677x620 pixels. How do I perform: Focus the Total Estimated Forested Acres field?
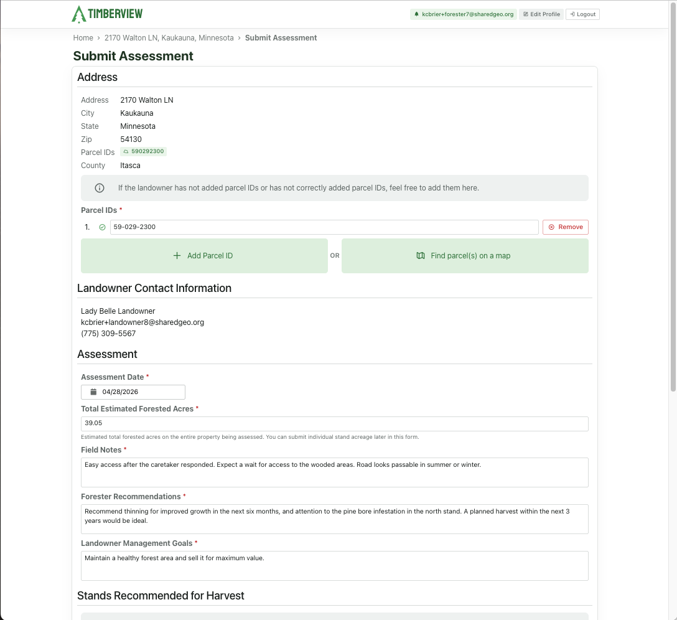[x=335, y=423]
